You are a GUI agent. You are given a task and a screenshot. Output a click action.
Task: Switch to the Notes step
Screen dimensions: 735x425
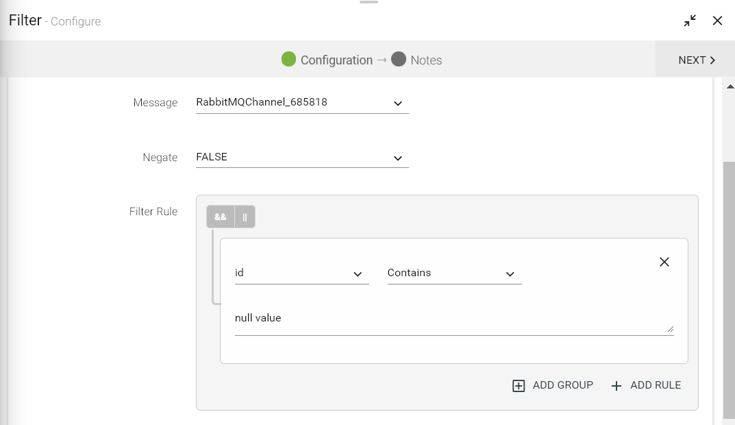coord(426,60)
